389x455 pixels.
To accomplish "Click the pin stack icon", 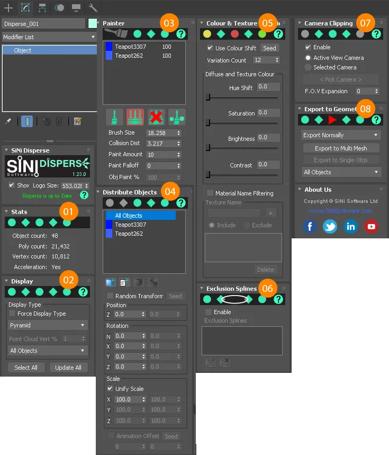I will click(x=8, y=121).
